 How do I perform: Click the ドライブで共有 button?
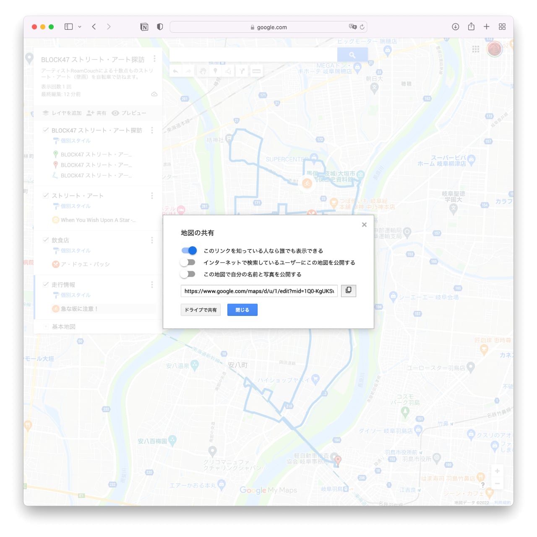(x=201, y=310)
